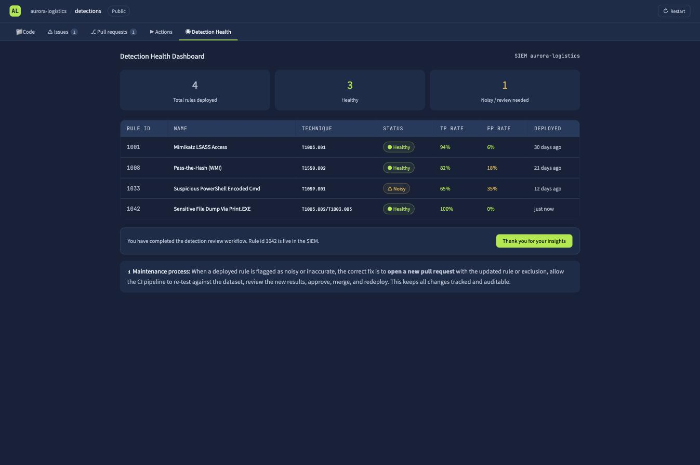Click the 100% TP rate value
Screen dimensions: 700x465
(x=446, y=209)
